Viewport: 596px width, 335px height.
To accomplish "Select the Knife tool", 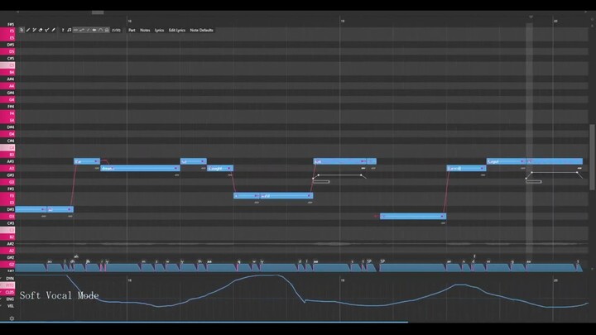I will click(x=53, y=30).
